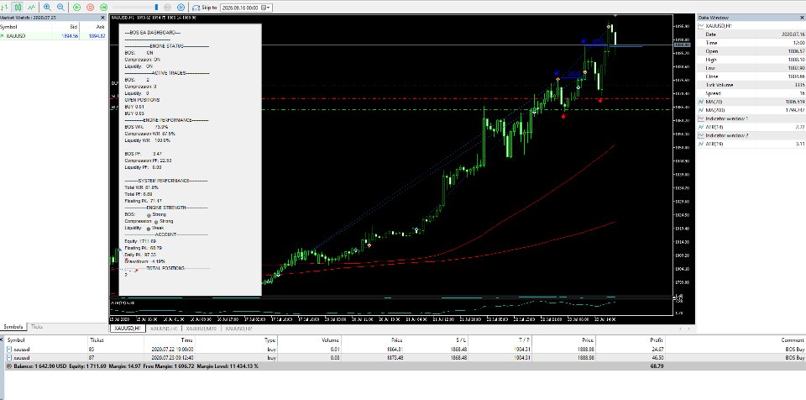
Task: Start the tester with the green play button
Action: [76, 8]
